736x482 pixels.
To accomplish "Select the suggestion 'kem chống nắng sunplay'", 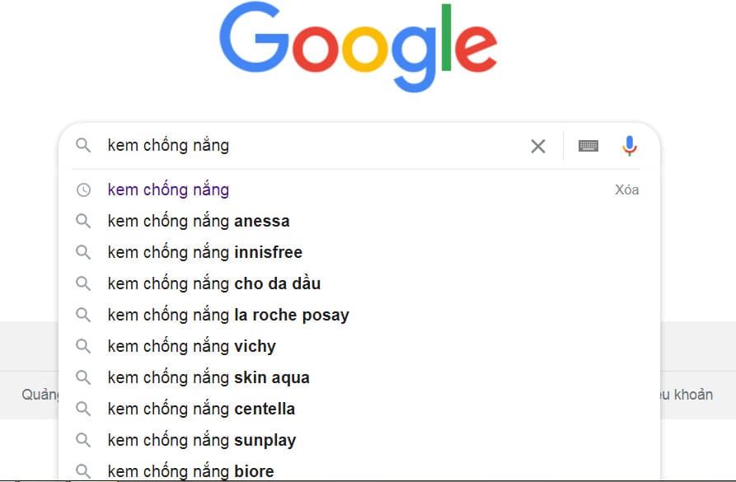I will click(x=201, y=440).
